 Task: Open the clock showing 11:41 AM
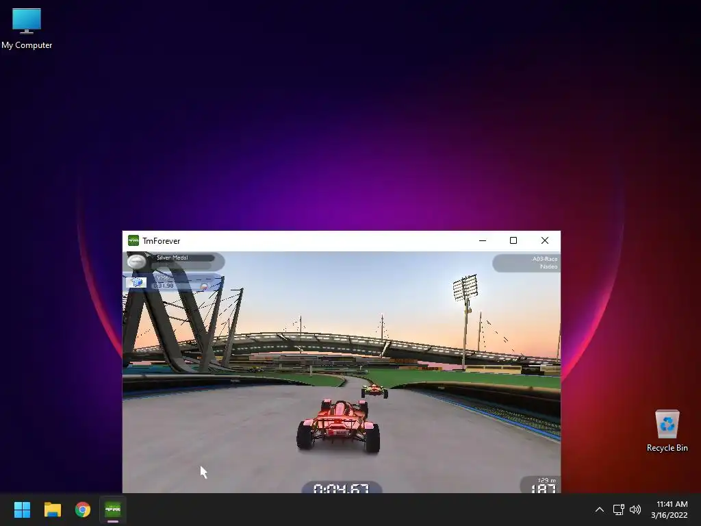(x=670, y=510)
